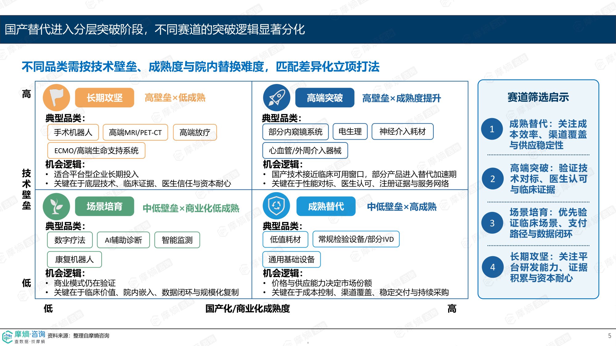
Task: Click 典型品类 heading in 长期攻坚 quadrant
Action: click(x=65, y=118)
